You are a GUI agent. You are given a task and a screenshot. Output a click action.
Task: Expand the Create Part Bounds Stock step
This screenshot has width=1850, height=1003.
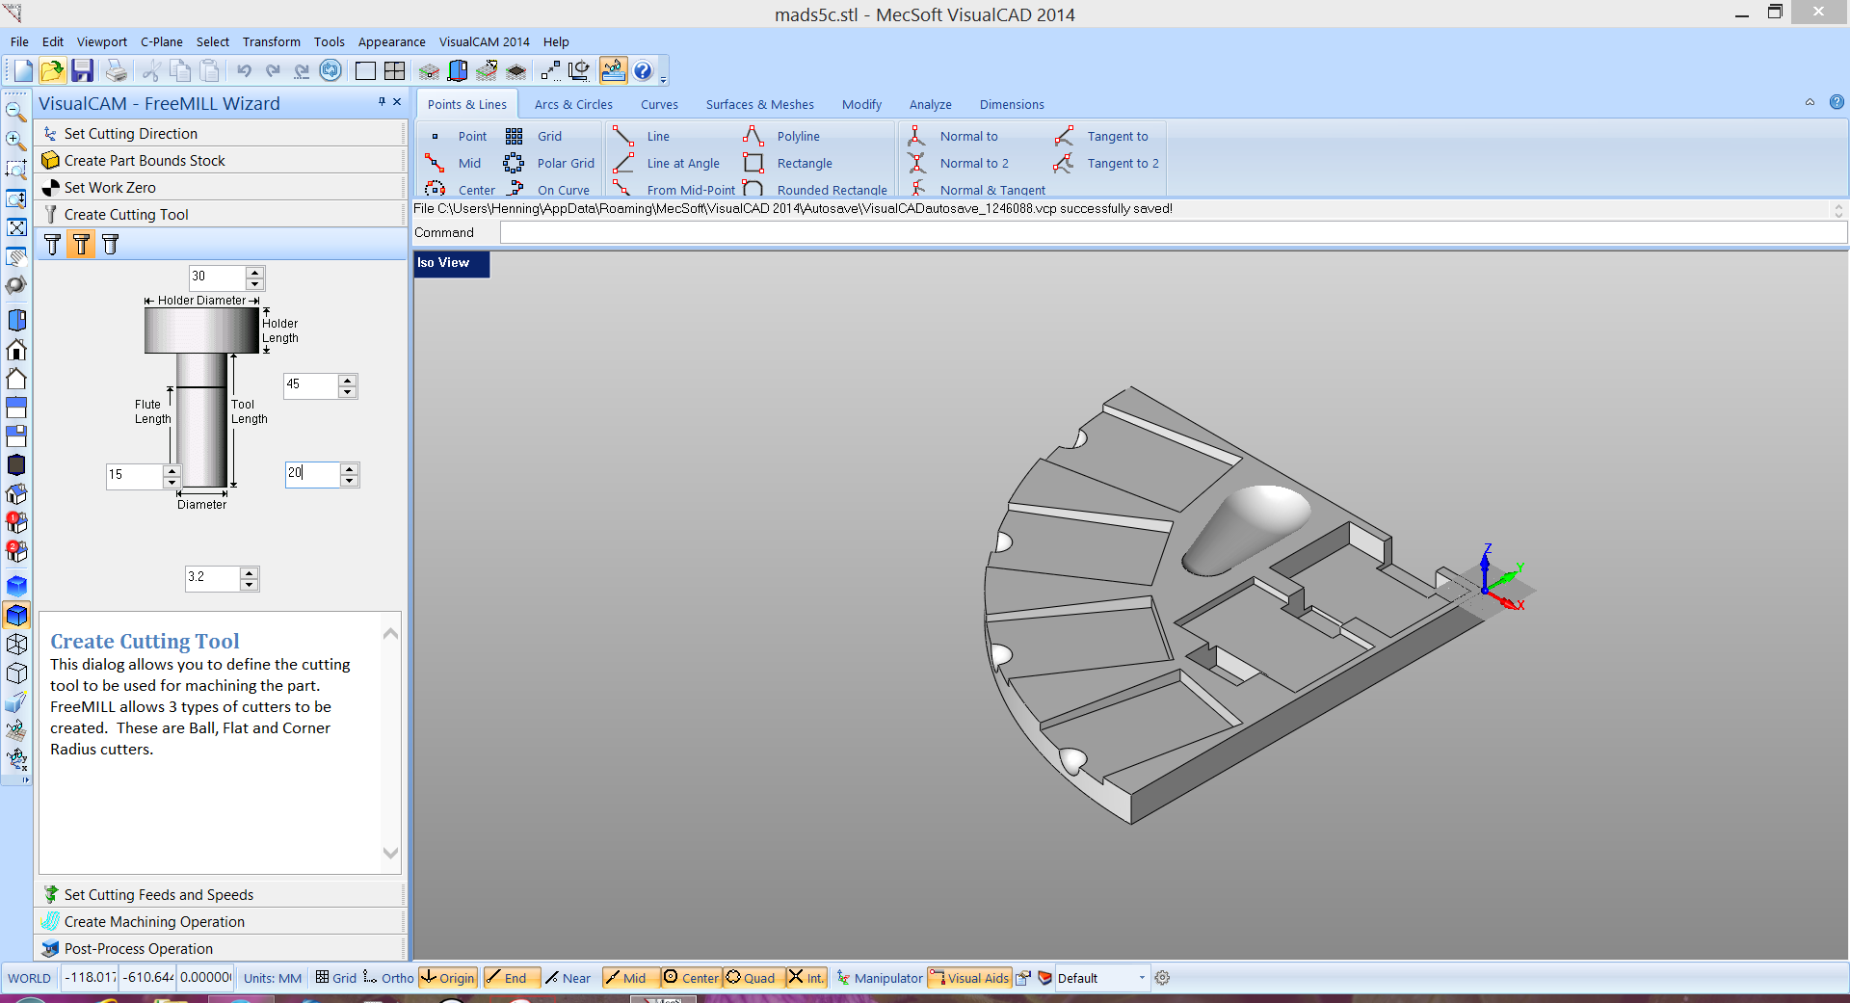click(145, 161)
